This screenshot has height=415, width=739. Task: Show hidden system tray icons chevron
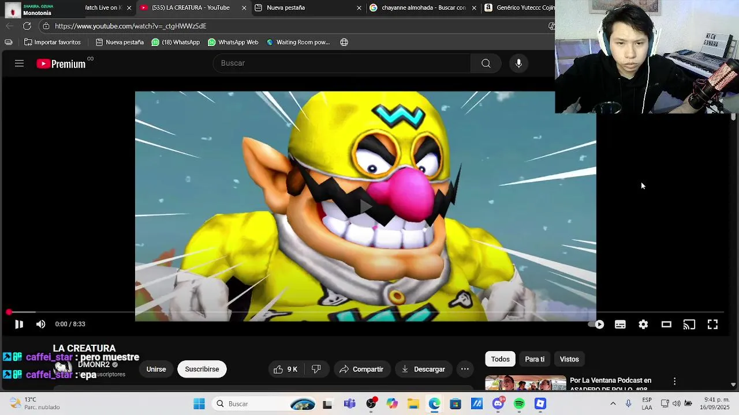point(613,404)
